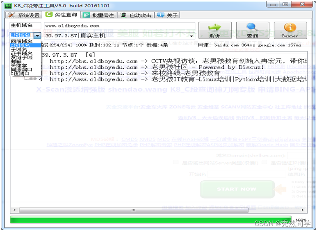Click the 39.97.3.87 [4] tree node
The width and height of the screenshot is (317, 231).
click(x=68, y=55)
